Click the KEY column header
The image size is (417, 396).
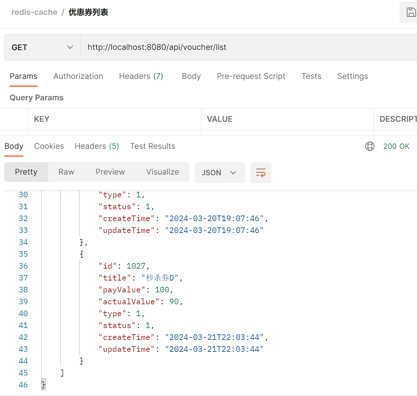42,119
